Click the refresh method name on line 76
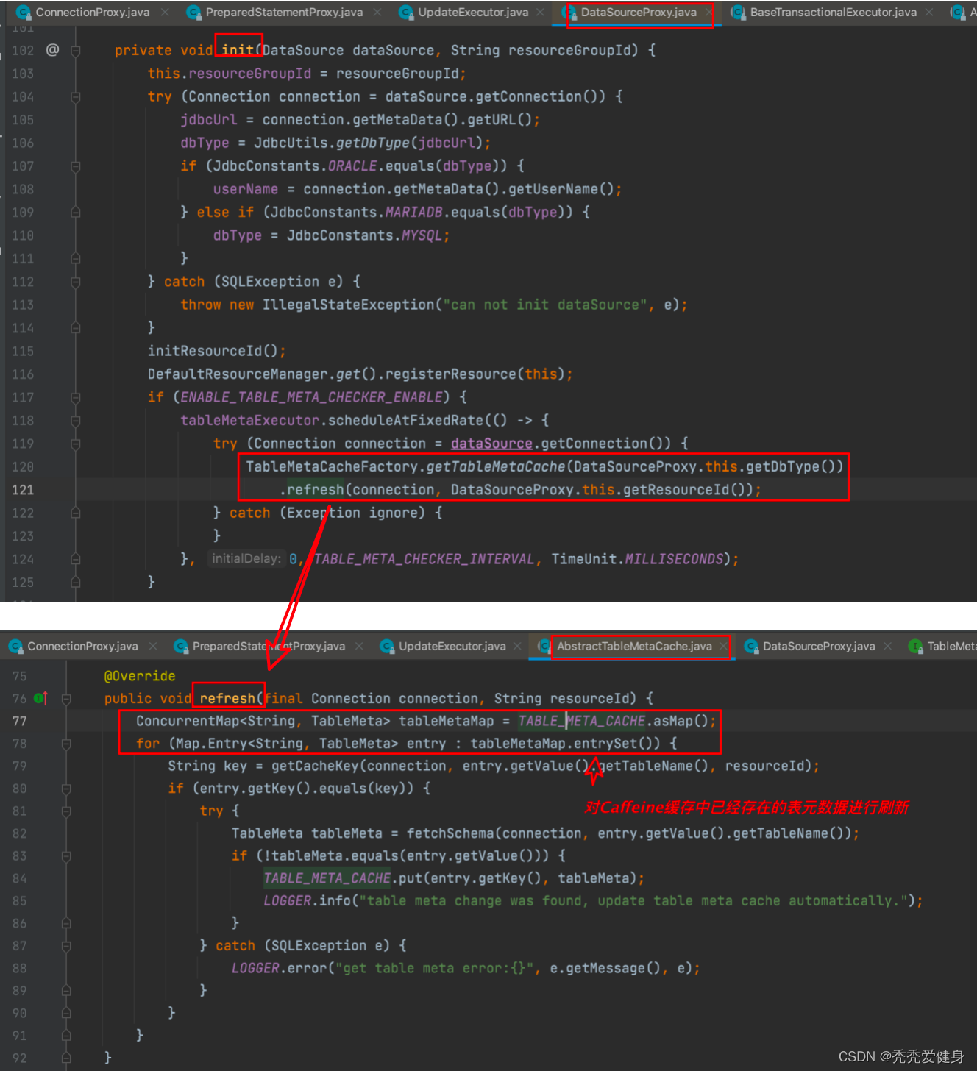Image resolution: width=977 pixels, height=1071 pixels. (x=227, y=698)
